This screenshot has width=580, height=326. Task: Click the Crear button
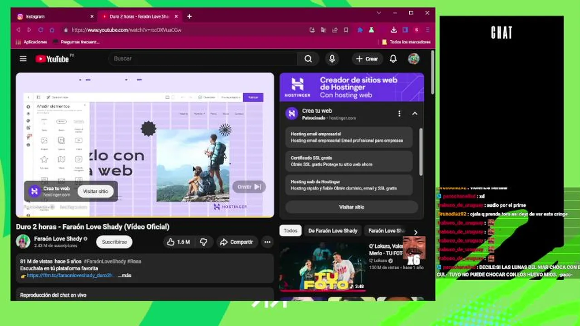tap(367, 59)
